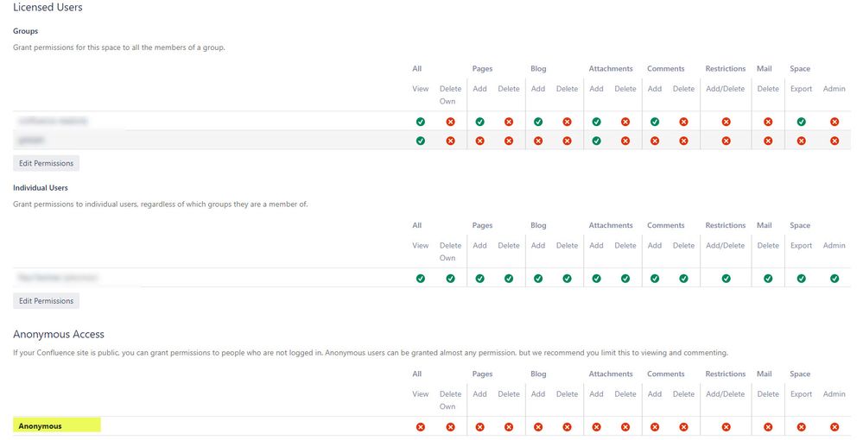This screenshot has width=863, height=440.
Task: Click Attachments Add checkmark in second group row
Action: click(x=597, y=141)
